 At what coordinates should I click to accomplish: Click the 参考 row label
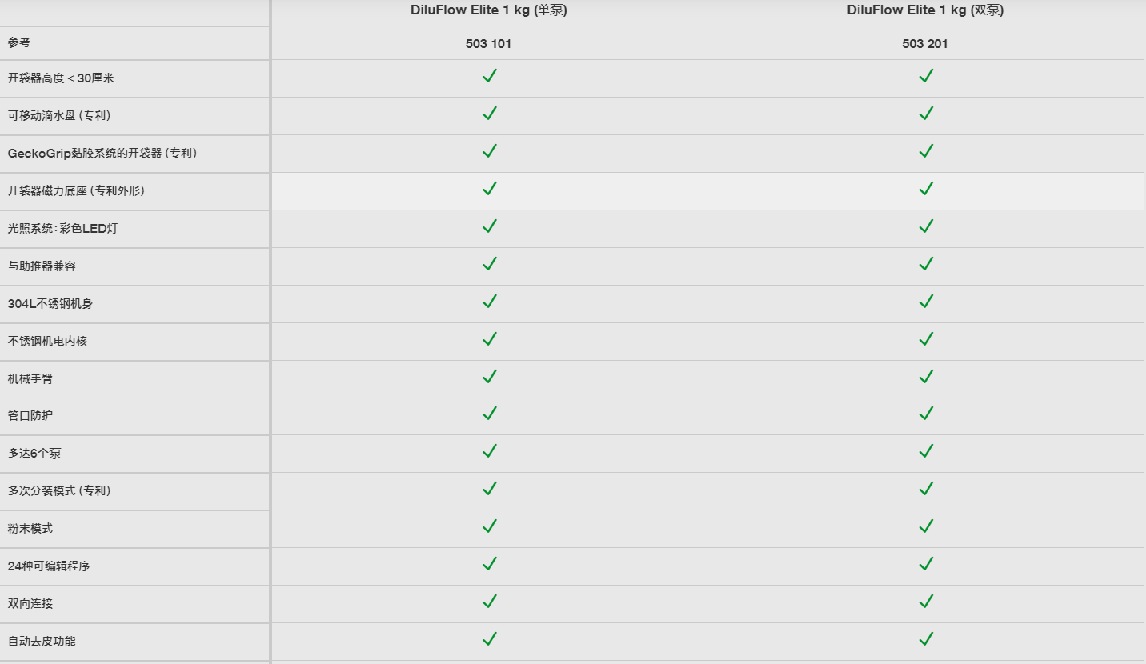click(x=19, y=42)
